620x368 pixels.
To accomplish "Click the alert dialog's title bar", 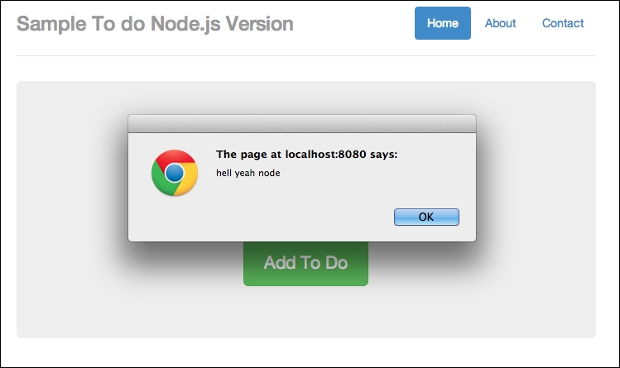I will (301, 123).
